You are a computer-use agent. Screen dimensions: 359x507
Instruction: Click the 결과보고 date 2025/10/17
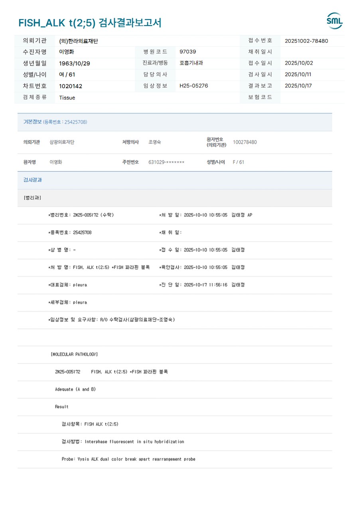[x=298, y=86]
